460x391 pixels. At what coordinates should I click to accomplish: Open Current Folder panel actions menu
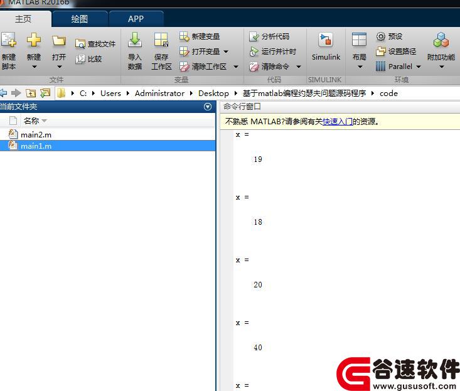coord(208,107)
